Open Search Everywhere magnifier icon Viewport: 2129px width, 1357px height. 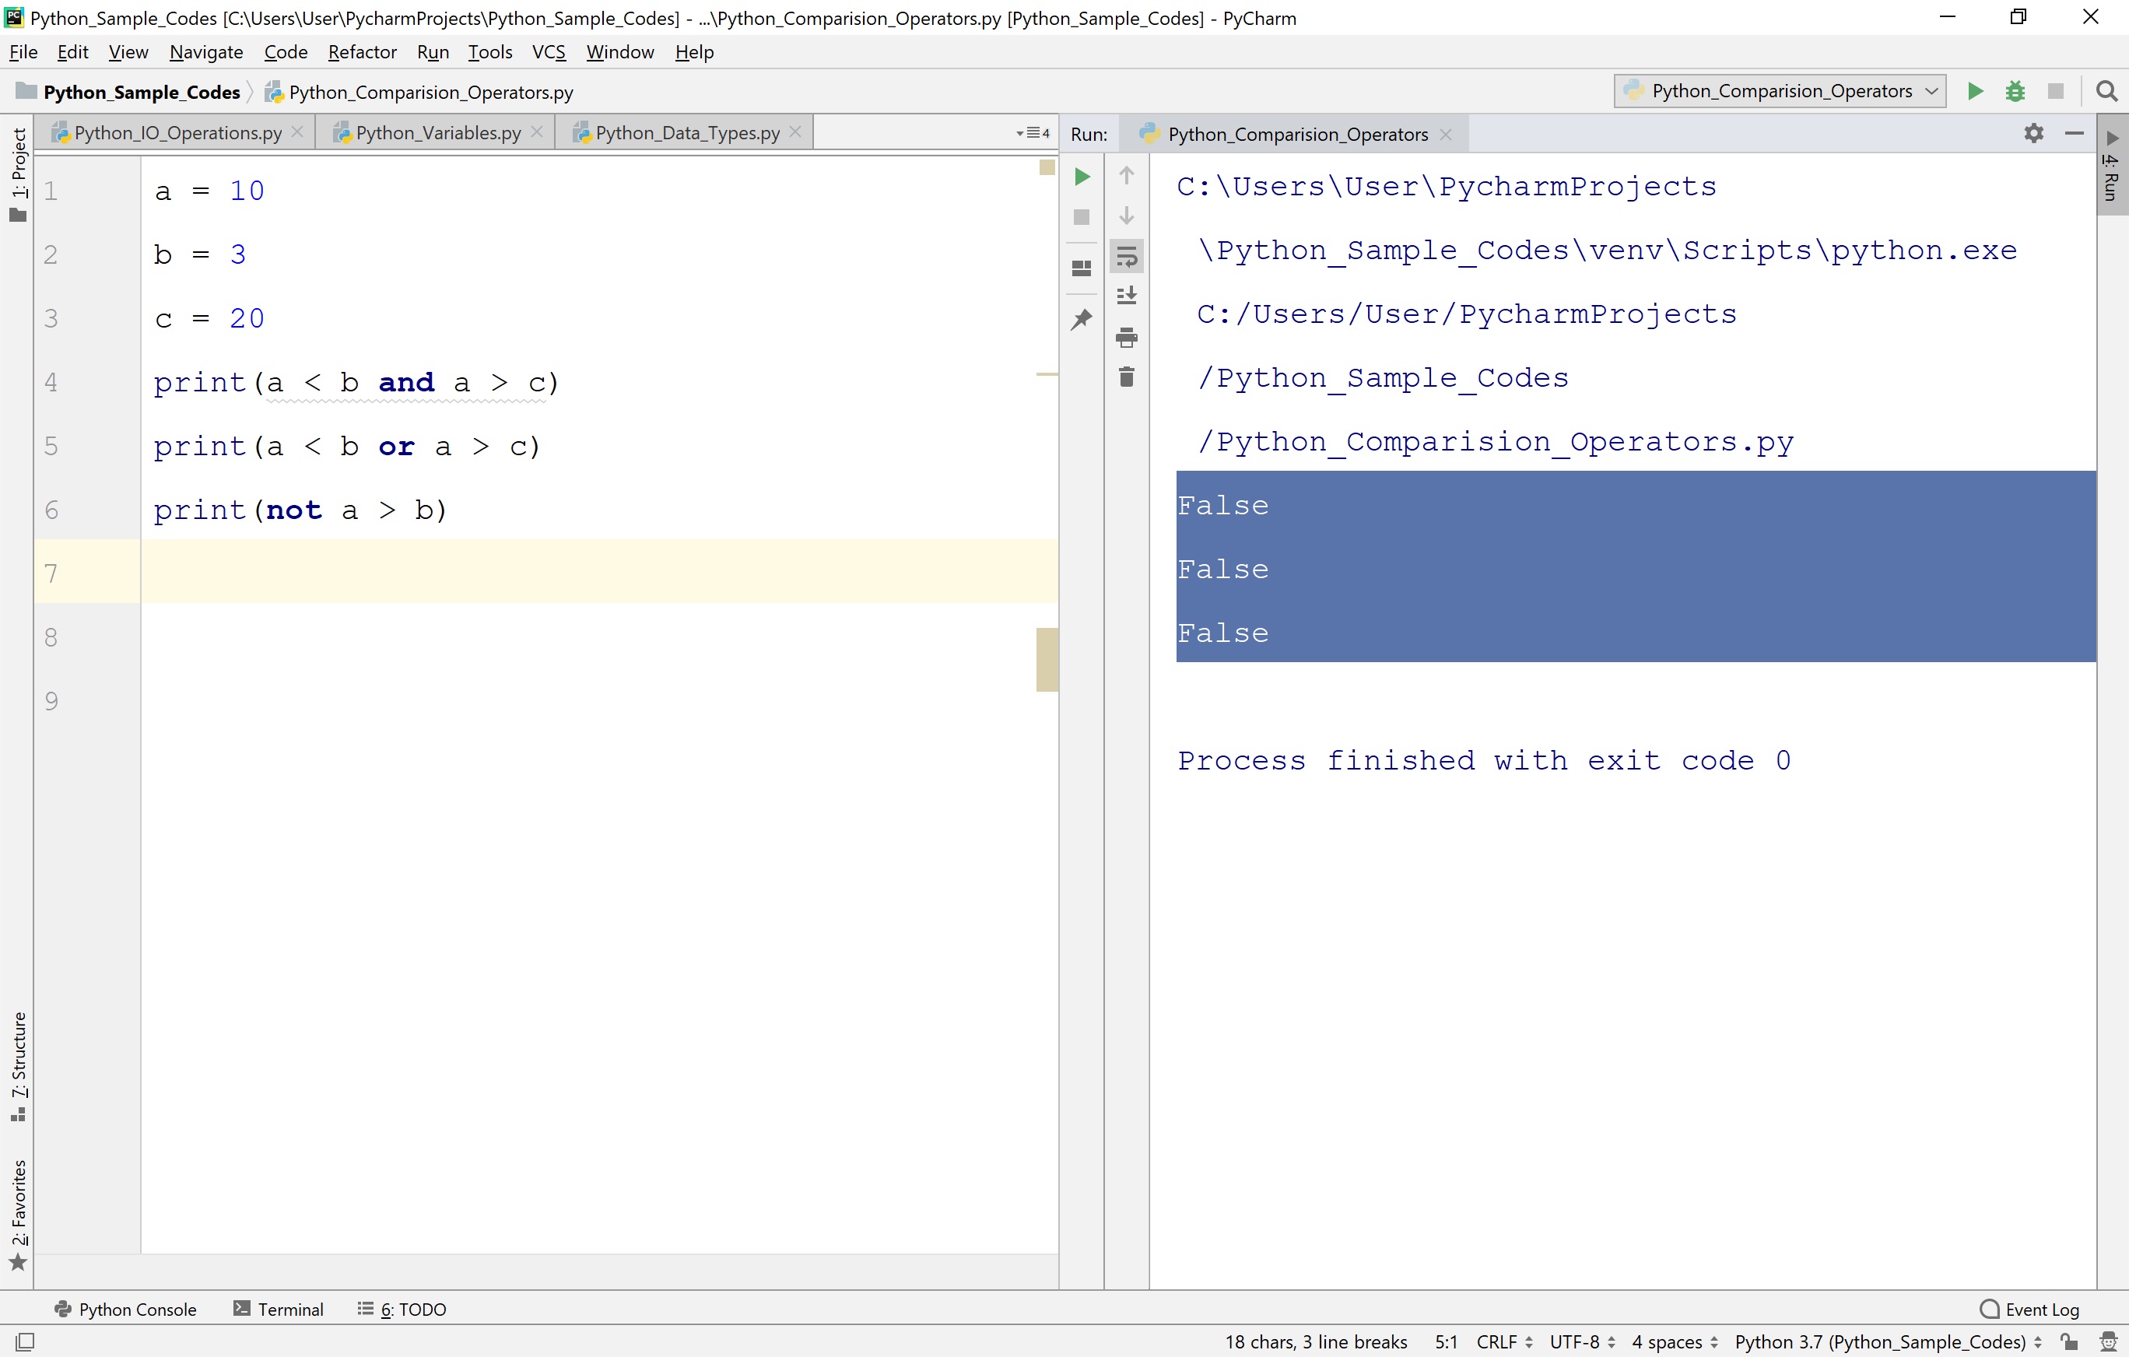2106,91
